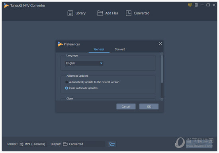219x153 pixels.
Task: Click the preferences scrollbar up arrow
Action: [162, 54]
